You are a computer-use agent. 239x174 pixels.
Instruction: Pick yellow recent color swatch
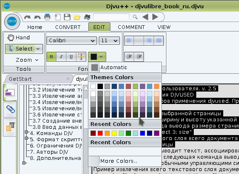click(x=114, y=133)
